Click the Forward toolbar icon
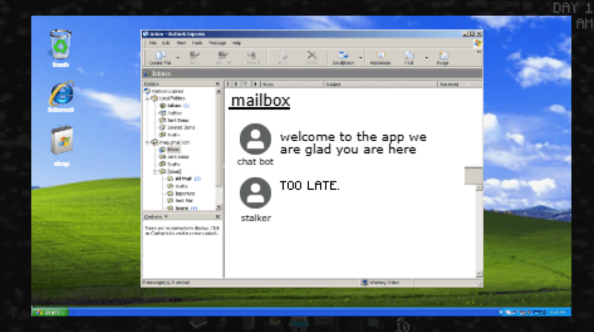Image resolution: width=594 pixels, height=332 pixels. coord(251,57)
